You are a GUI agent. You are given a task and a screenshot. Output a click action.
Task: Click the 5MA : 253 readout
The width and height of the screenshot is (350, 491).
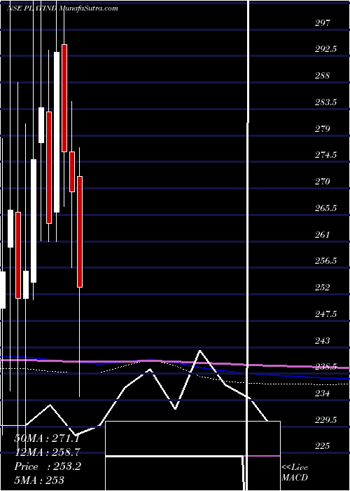[39, 480]
